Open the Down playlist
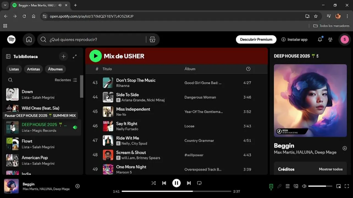Screen dimensions: 353x198 pos(43,94)
